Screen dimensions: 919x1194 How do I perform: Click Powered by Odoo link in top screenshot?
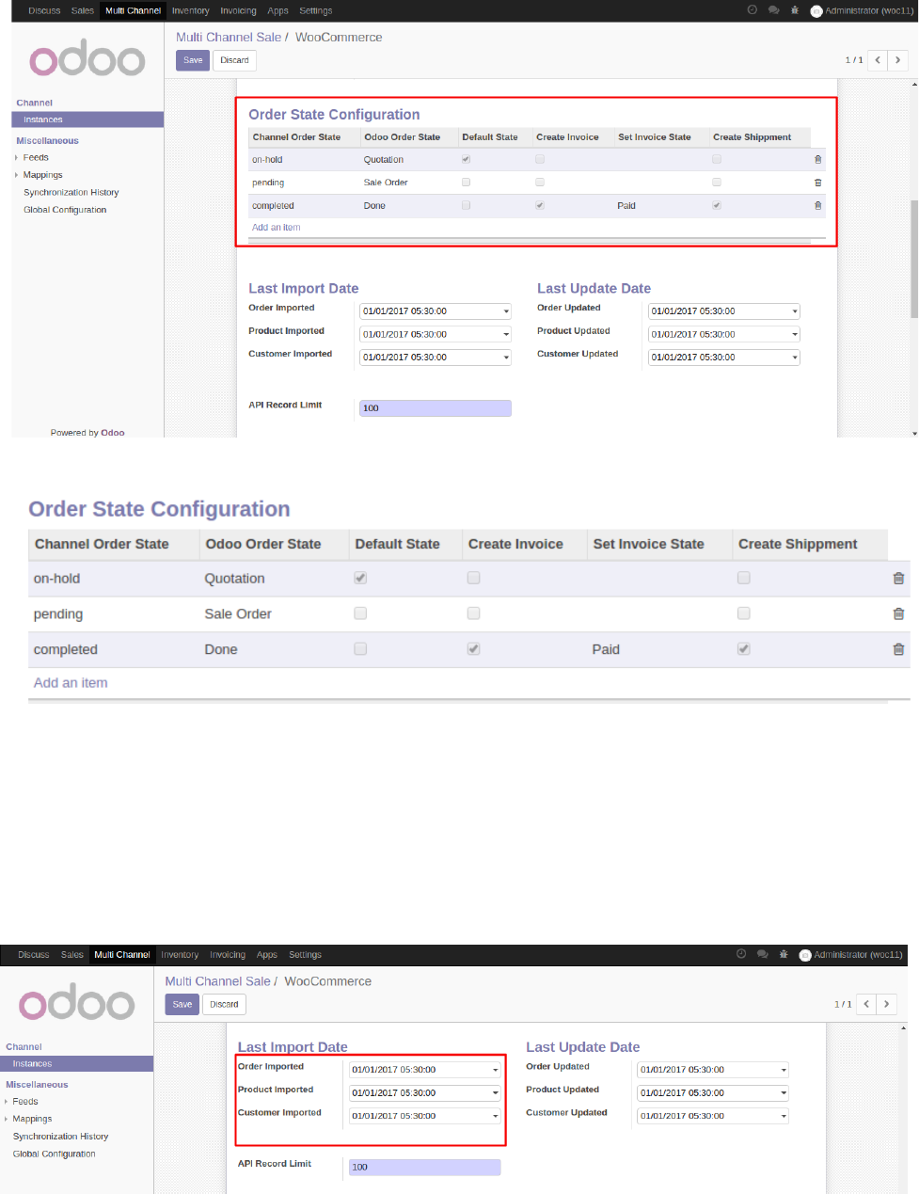pyautogui.click(x=87, y=433)
